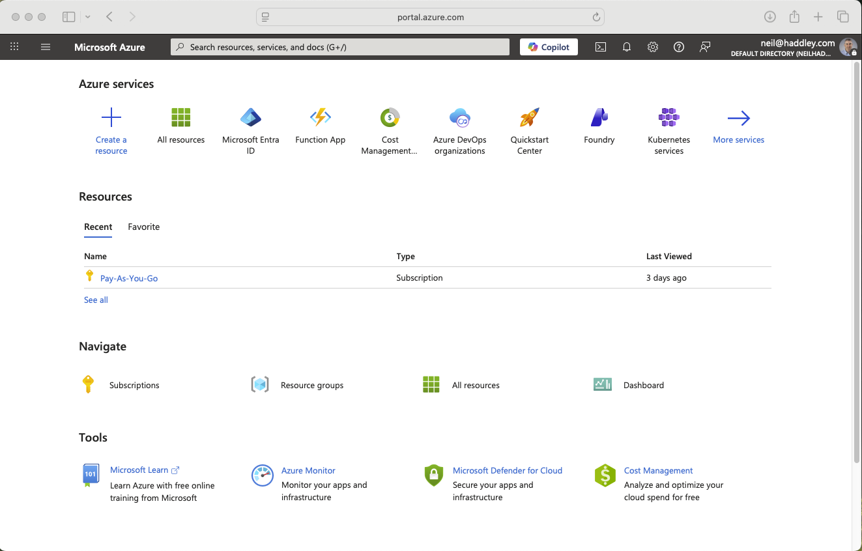Select the Recent tab
The height and width of the screenshot is (551, 862).
click(98, 227)
